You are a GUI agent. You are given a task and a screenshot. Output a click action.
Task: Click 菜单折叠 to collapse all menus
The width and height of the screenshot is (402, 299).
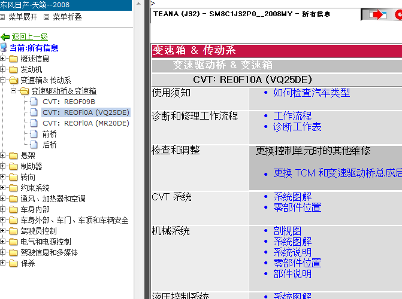pyautogui.click(x=67, y=17)
